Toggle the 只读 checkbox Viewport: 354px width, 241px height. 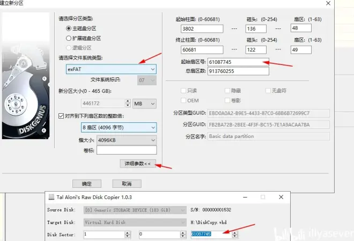[183, 91]
